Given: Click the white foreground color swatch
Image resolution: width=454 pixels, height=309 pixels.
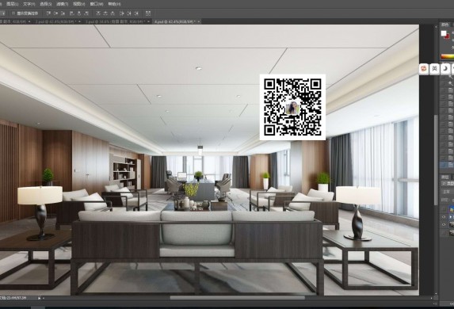Looking at the screenshot, I should pyautogui.click(x=444, y=33).
